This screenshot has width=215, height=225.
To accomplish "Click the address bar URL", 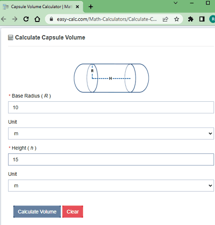I will click(x=107, y=19).
